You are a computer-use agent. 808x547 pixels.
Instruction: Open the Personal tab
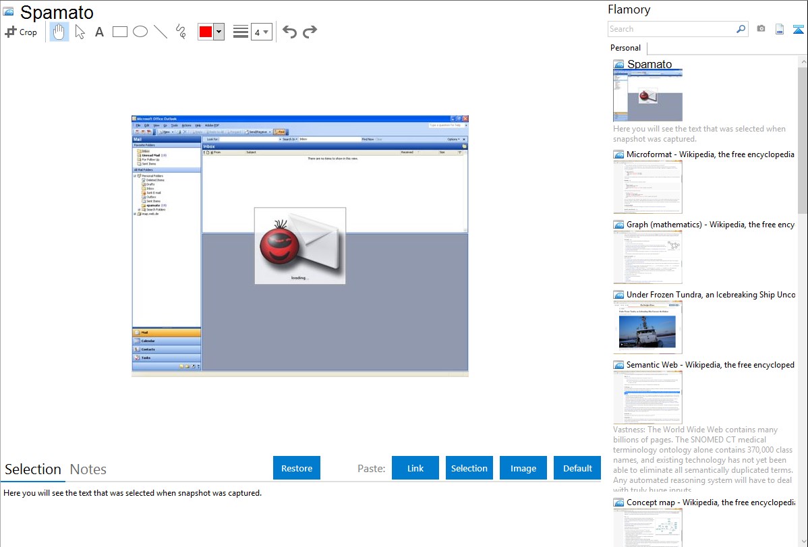[x=625, y=48]
